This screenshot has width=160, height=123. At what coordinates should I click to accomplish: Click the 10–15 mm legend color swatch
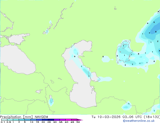[x=34, y=120]
